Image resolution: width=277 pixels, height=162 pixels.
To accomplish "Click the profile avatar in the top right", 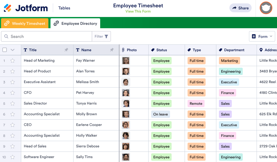I will pos(266,8).
